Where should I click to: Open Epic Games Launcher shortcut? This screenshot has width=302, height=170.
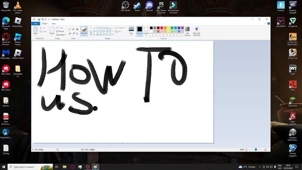click(161, 8)
